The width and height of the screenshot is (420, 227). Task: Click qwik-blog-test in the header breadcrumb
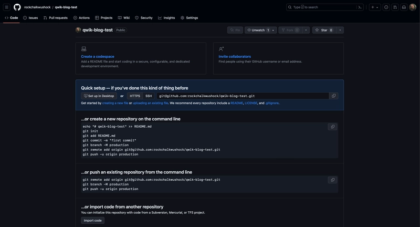click(x=66, y=7)
